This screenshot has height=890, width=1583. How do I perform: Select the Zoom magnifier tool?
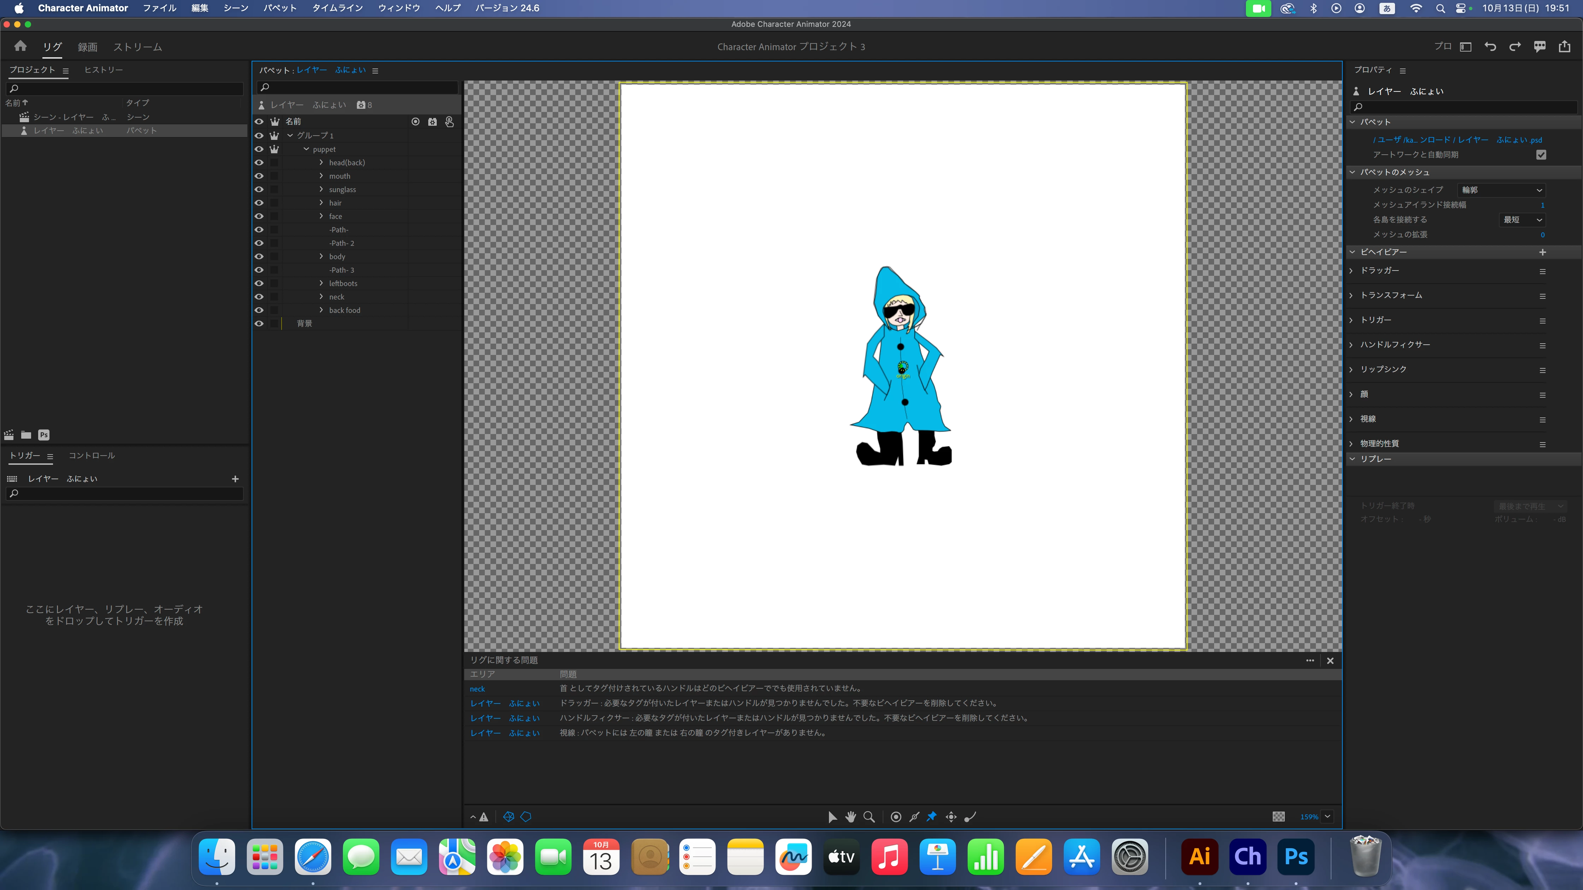click(x=869, y=816)
